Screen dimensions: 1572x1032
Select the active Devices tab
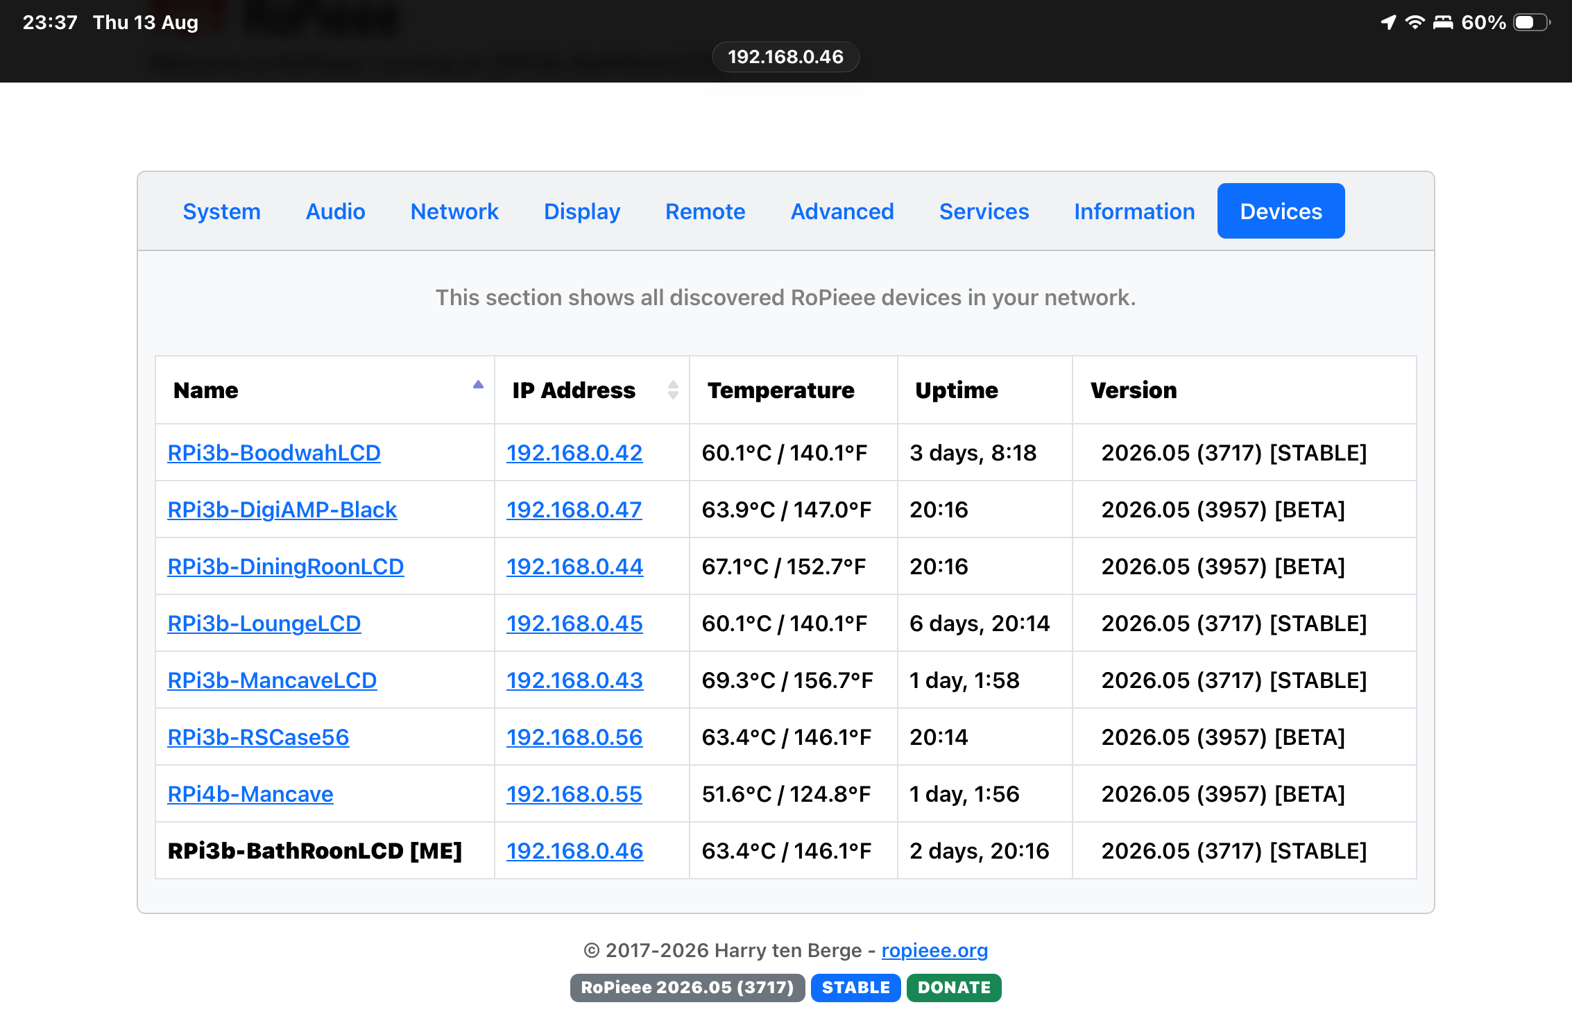coord(1281,211)
